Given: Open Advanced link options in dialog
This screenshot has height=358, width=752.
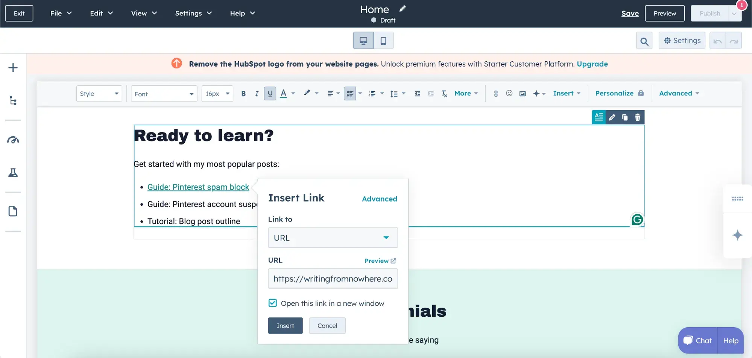Looking at the screenshot, I should tap(380, 199).
